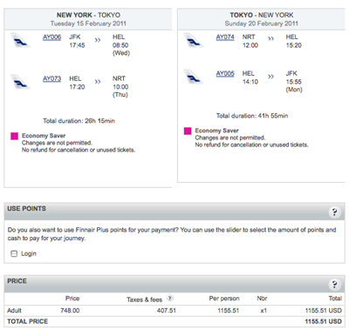Image resolution: width=349 pixels, height=330 pixels.
Task: Click pink Economy Saver swatch for outbound
Action: [x=15, y=136]
